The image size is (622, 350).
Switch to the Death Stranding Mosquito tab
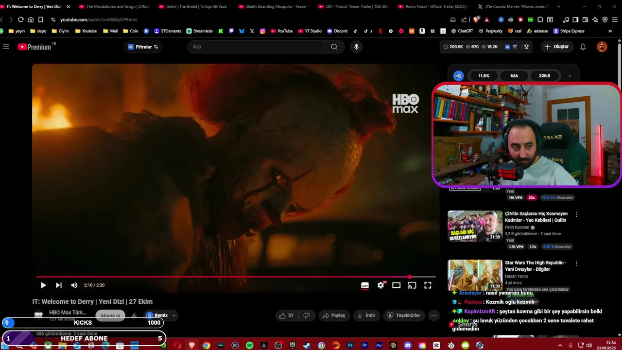274,7
